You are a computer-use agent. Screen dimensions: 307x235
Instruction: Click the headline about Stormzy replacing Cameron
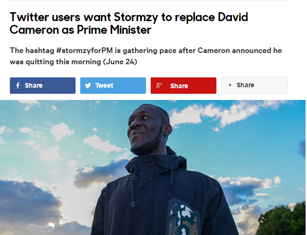pos(129,23)
